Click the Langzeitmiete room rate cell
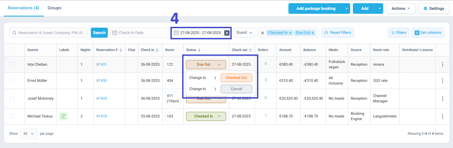 pos(385,116)
